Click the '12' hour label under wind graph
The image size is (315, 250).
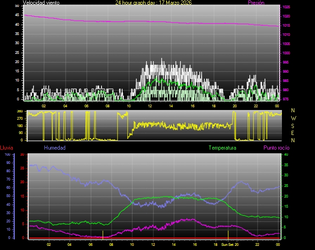click(x=150, y=106)
